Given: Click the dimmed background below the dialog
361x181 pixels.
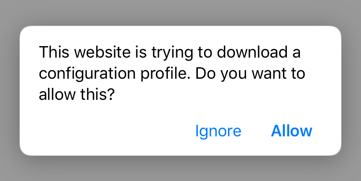Looking at the screenshot, I should coord(180,169).
